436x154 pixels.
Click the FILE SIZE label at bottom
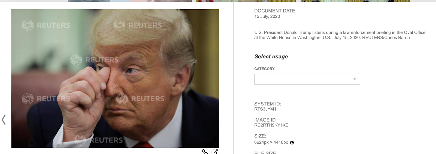(x=266, y=153)
